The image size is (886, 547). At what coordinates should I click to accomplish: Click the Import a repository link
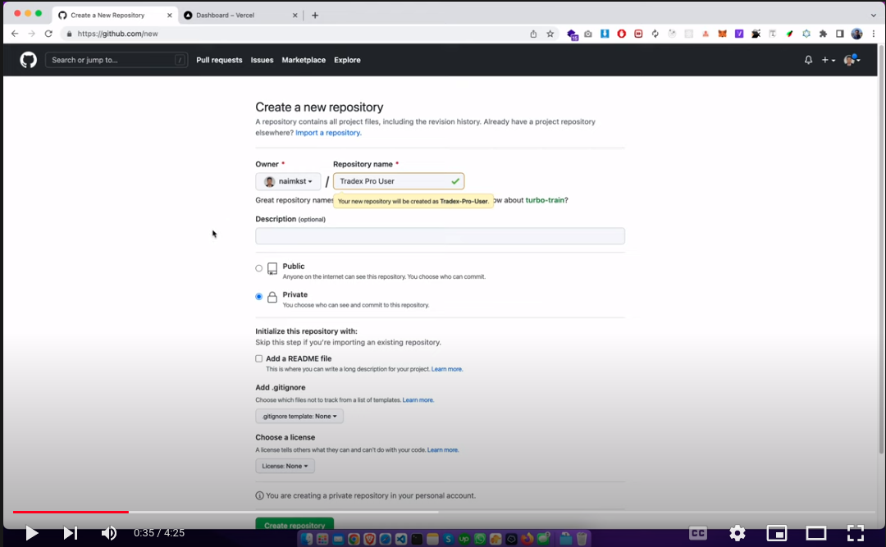pyautogui.click(x=328, y=133)
